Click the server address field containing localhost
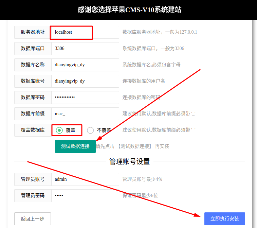The image size is (257, 228). pos(85,32)
